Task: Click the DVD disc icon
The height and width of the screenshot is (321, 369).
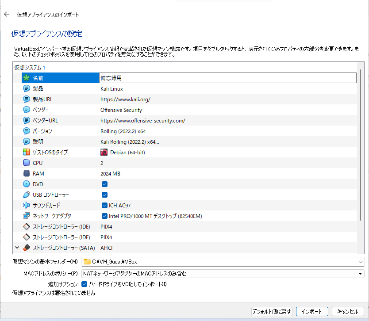Action: click(x=27, y=183)
